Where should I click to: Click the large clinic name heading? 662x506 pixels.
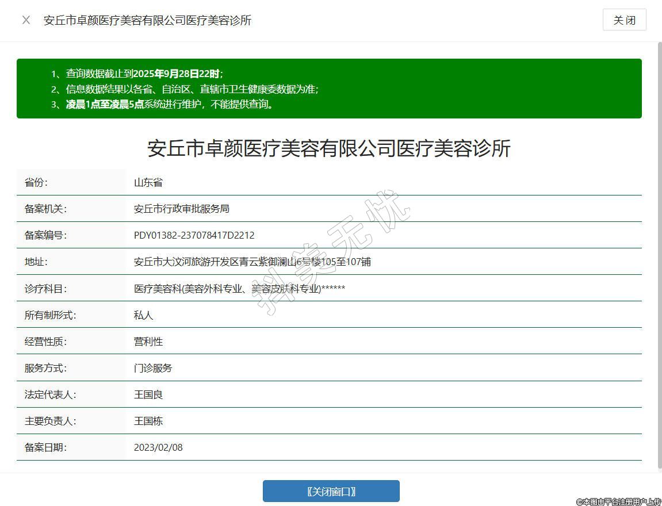[x=329, y=148]
